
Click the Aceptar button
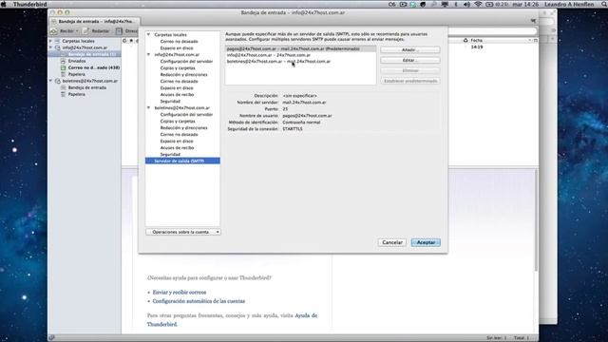[x=426, y=242]
